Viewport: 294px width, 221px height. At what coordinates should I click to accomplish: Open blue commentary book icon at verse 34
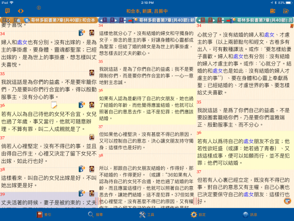point(82,33)
